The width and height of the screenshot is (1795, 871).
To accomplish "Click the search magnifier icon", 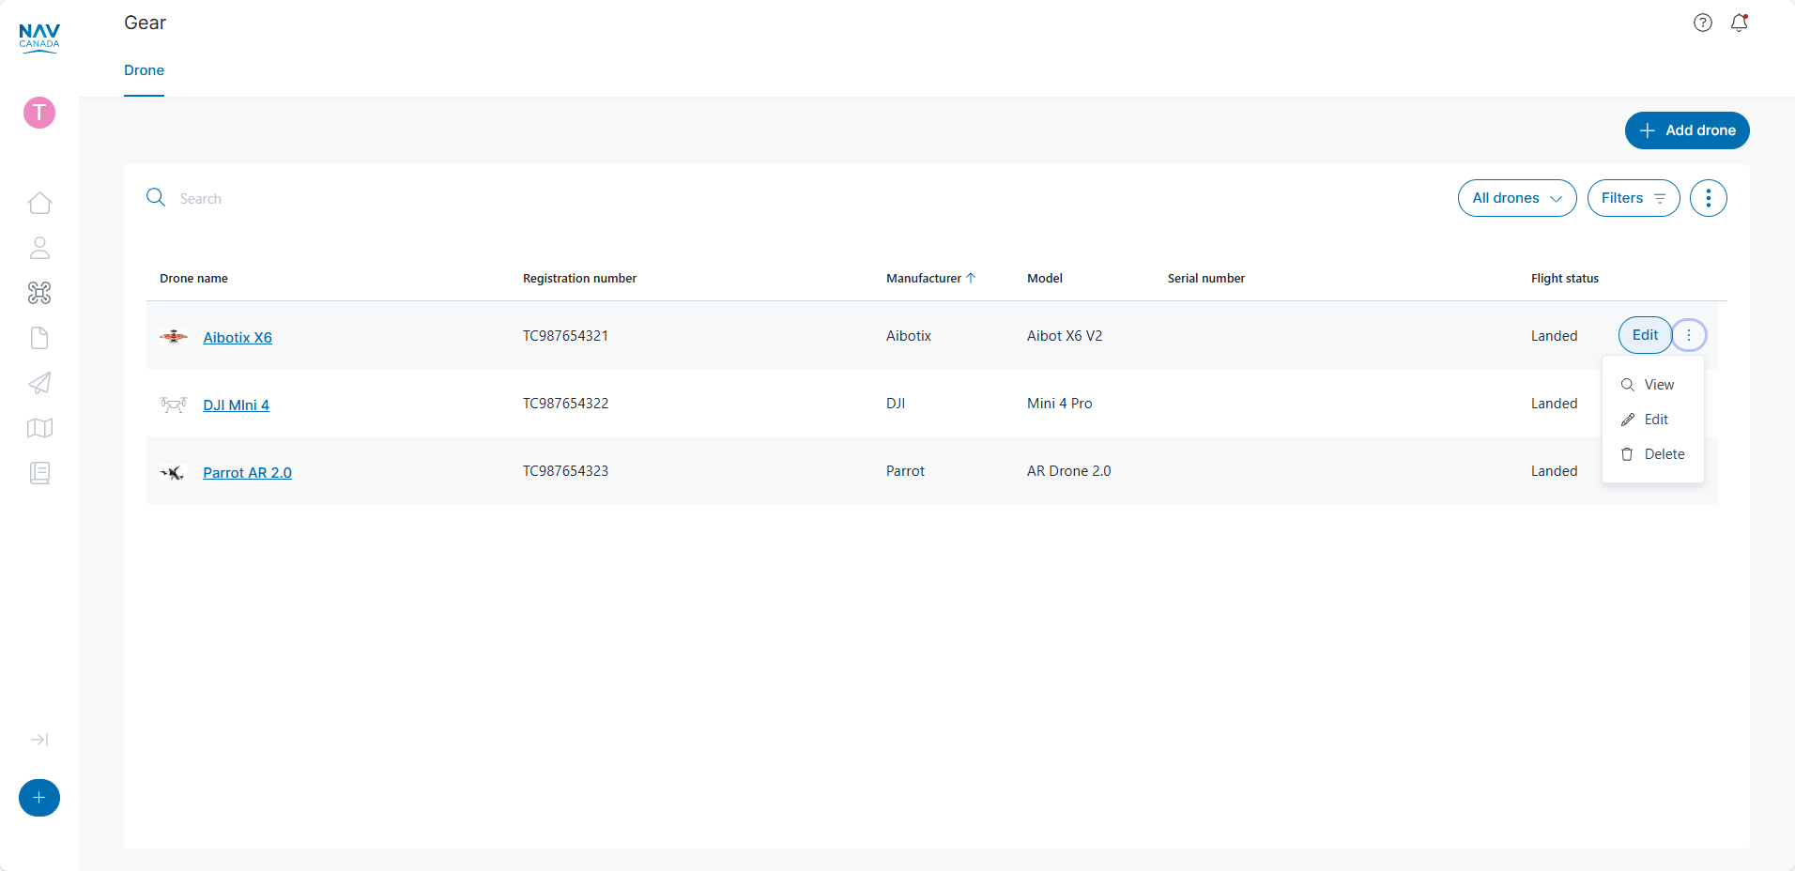I will tap(156, 197).
